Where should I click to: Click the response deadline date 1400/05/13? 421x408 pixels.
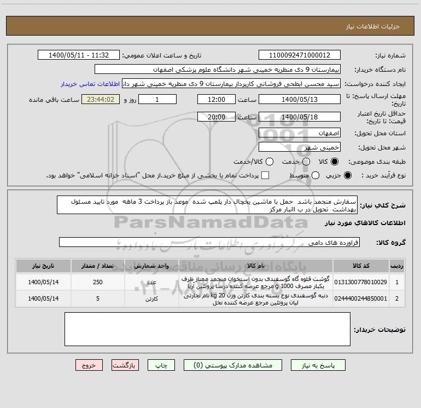click(x=300, y=99)
